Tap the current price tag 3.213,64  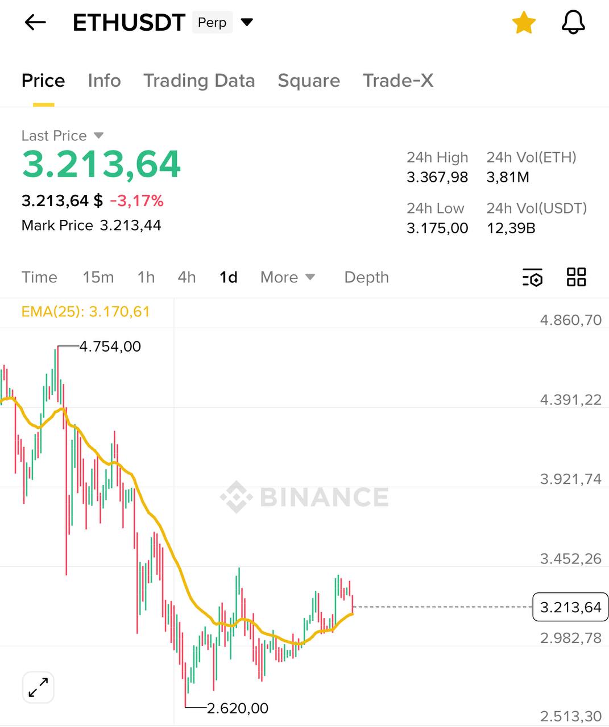(x=570, y=607)
